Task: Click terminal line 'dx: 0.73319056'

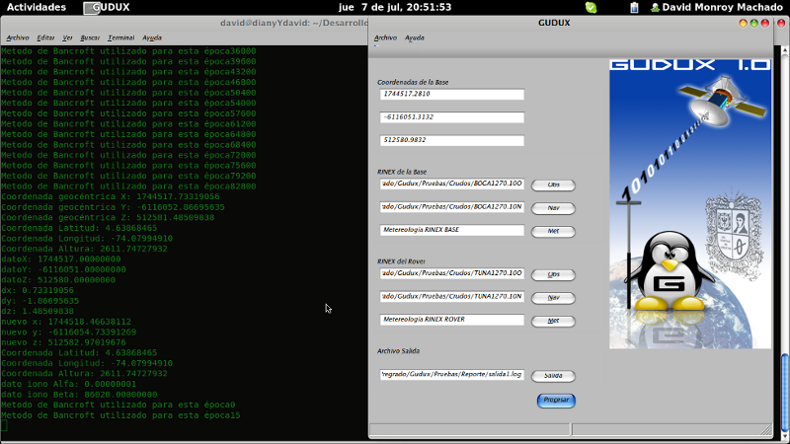Action: coord(38,290)
